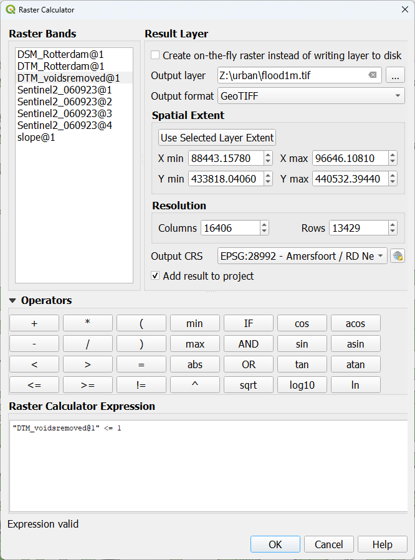415x560 pixels.
Task: Open the Output CRS dropdown
Action: click(302, 256)
